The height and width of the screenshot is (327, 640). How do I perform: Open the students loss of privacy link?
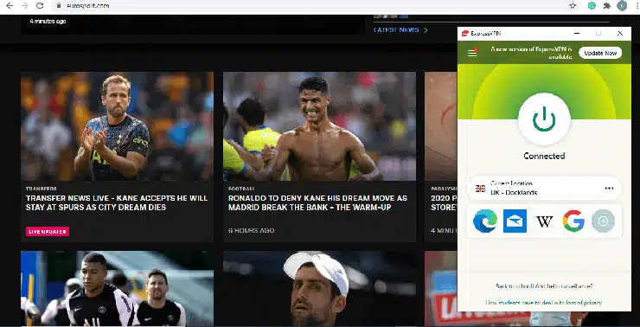click(544, 303)
